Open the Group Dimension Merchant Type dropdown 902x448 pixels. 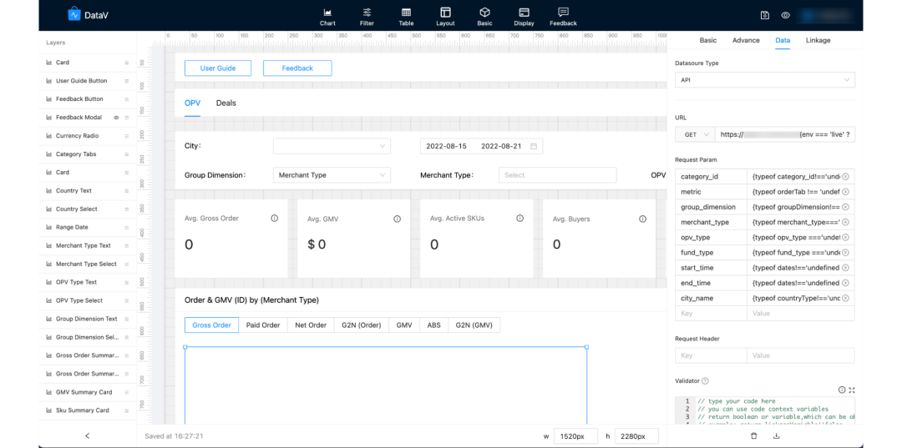click(332, 175)
